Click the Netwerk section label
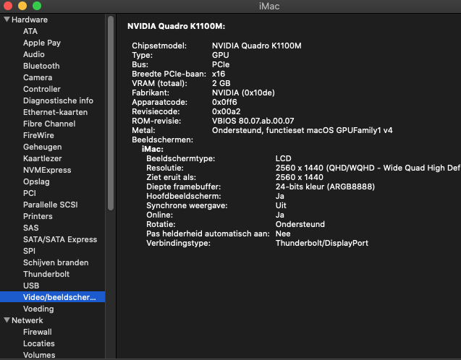The width and height of the screenshot is (461, 360). 27,320
